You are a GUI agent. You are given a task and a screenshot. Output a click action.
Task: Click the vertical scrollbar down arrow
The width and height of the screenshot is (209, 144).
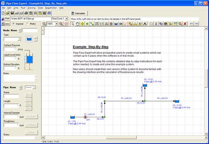tap(206, 134)
